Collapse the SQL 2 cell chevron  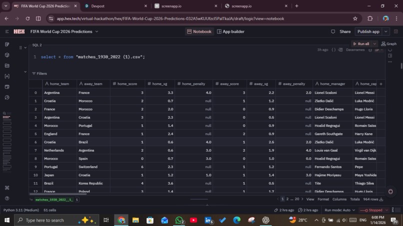pos(25,48)
